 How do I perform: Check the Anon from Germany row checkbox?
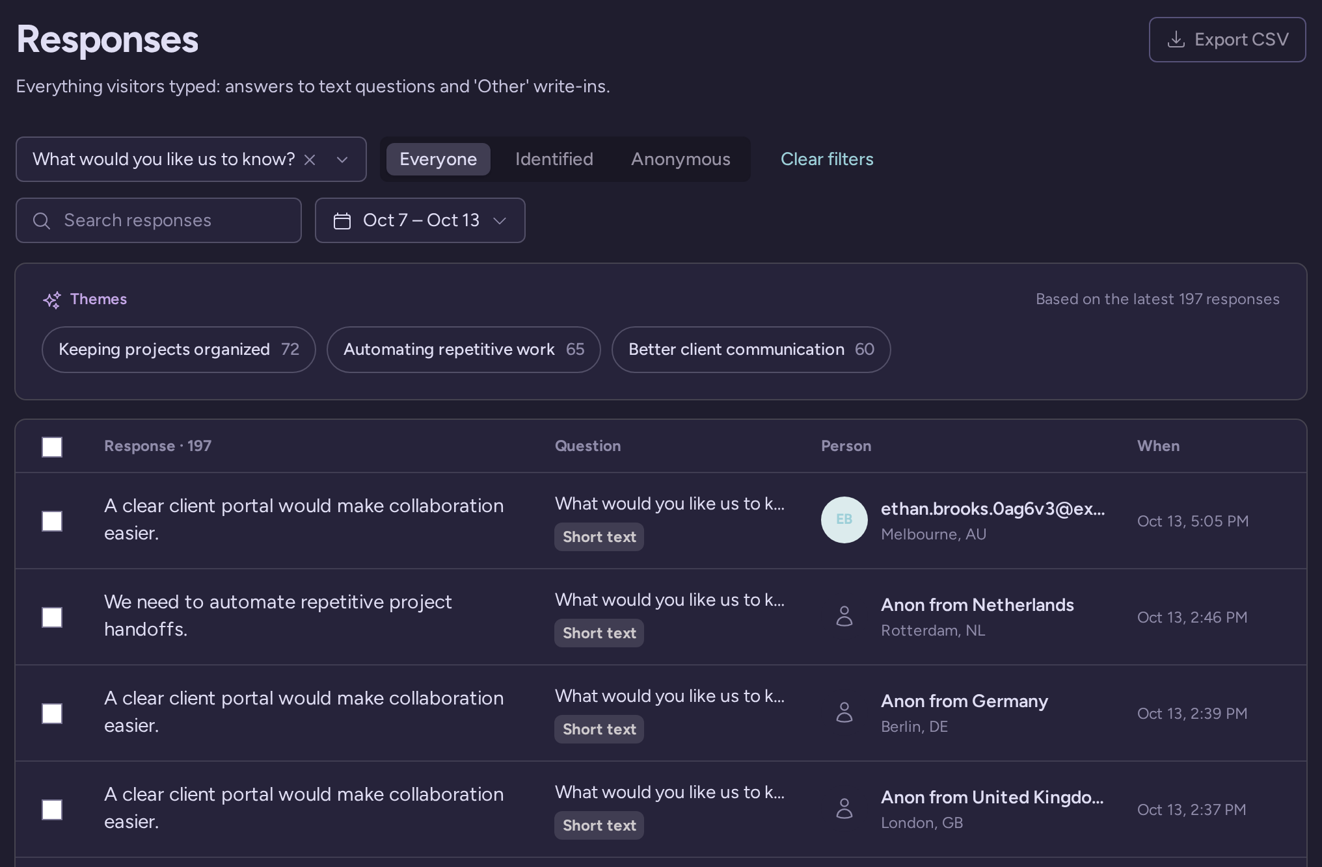tap(52, 714)
